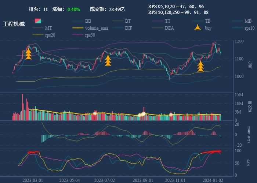257x183 pixels.
Task: Click the red RPS highlight near March 2023
Action: pyautogui.click(x=33, y=153)
